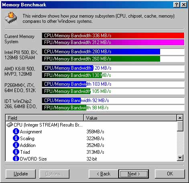Go to the Next page
Viewport: 189px width, 183px height.
[134, 174]
